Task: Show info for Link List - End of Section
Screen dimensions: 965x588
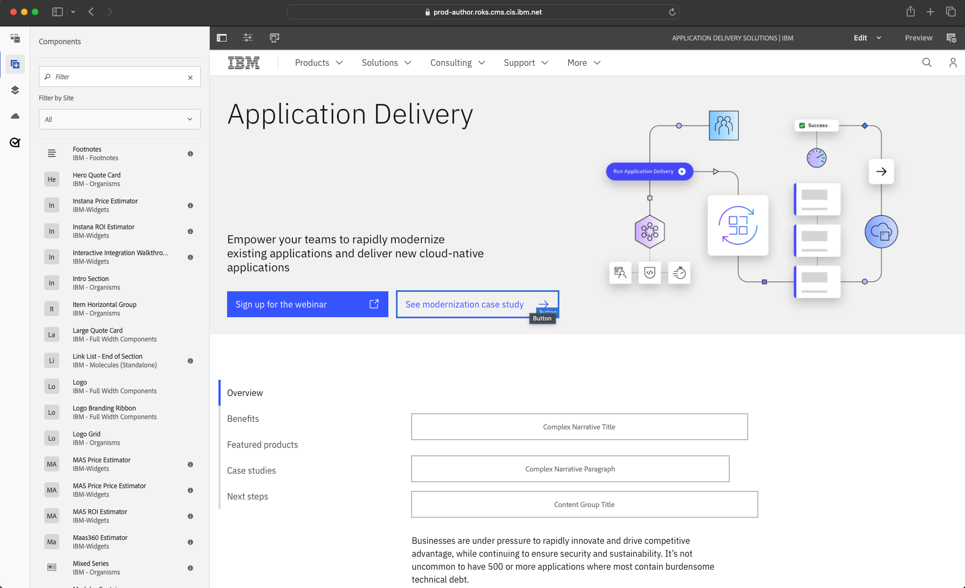Action: click(190, 361)
